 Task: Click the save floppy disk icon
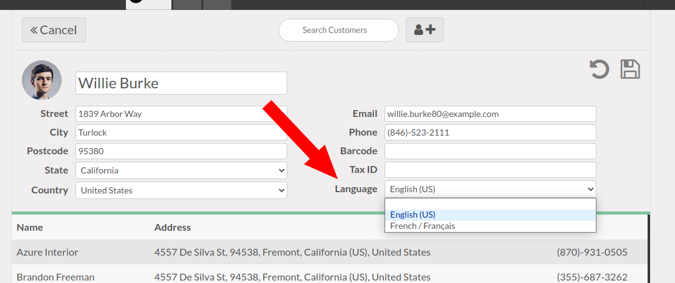[x=630, y=69]
